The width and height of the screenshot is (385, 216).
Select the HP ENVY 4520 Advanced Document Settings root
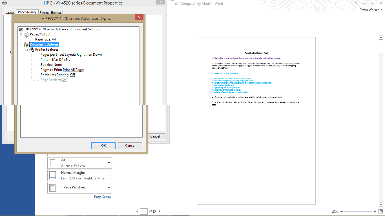tap(62, 29)
